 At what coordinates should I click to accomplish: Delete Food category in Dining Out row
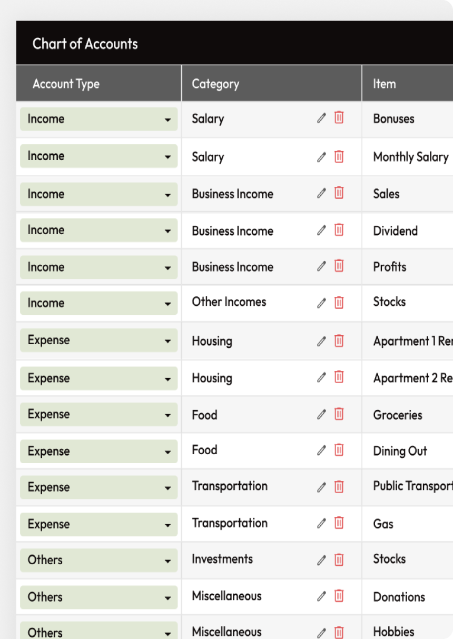[339, 450]
